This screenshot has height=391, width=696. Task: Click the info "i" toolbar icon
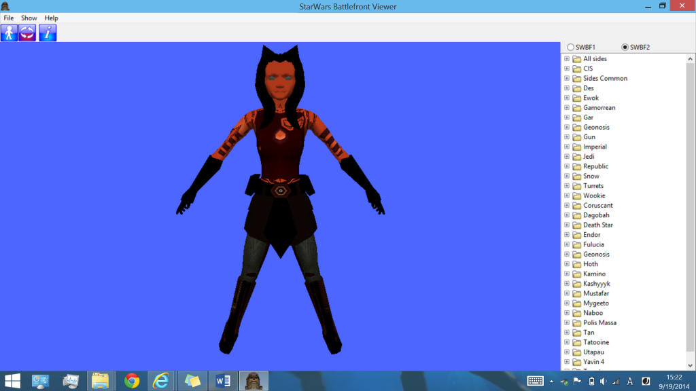[x=48, y=33]
